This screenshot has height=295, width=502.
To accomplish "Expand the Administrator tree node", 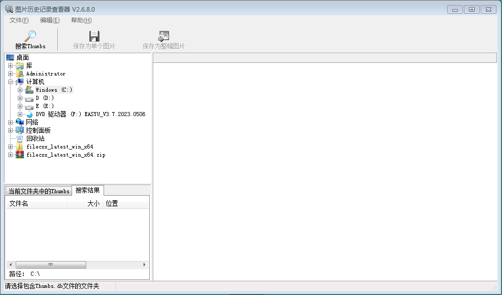I will tap(11, 73).
